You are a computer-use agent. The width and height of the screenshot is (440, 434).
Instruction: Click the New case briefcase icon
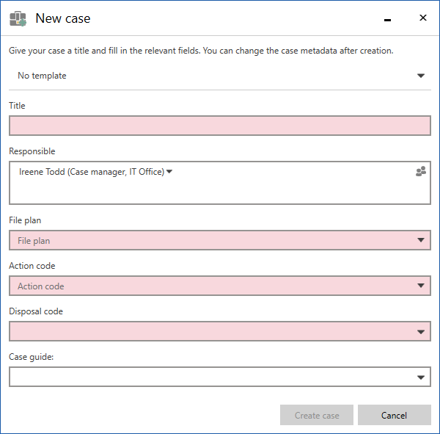click(18, 18)
